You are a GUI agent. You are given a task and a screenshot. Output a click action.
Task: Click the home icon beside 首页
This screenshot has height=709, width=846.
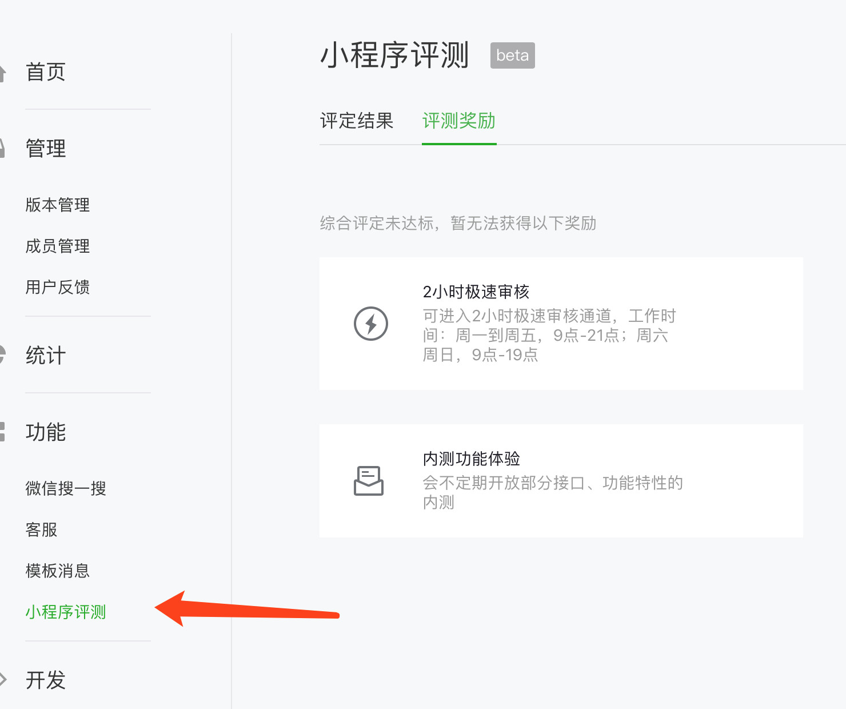pyautogui.click(x=2, y=73)
